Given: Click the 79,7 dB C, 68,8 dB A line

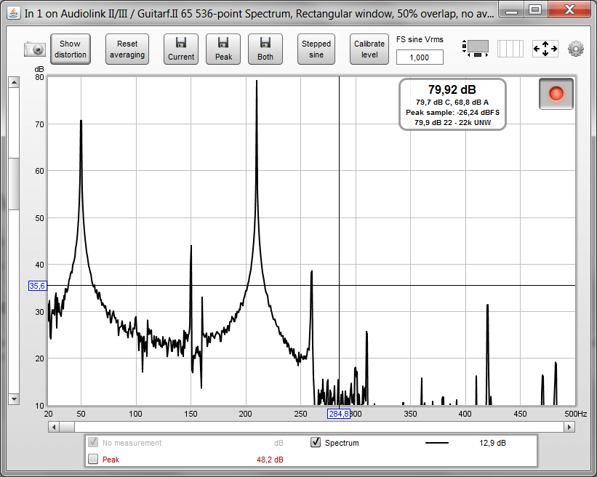Looking at the screenshot, I should click(x=452, y=103).
